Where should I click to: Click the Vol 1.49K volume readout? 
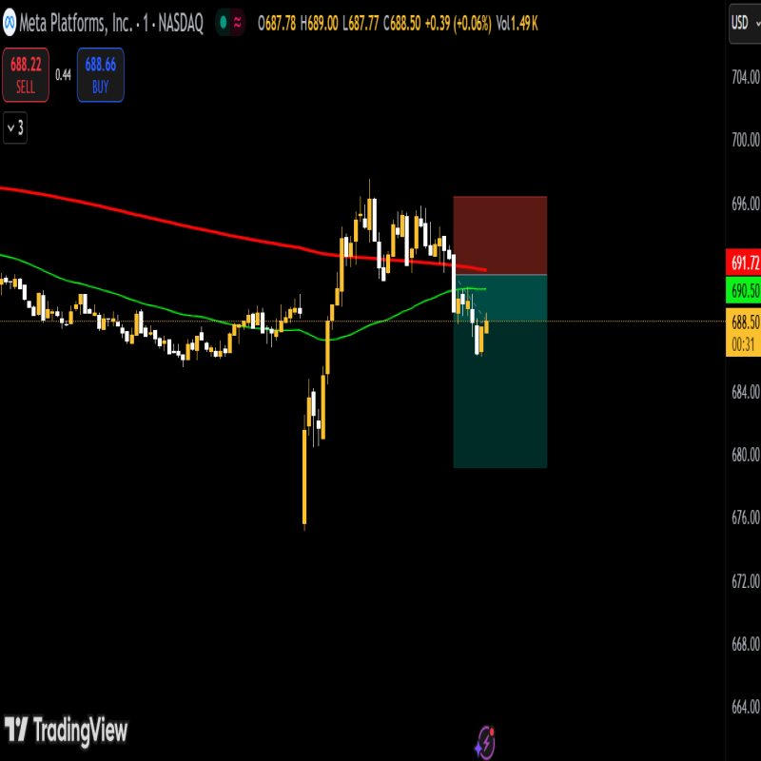517,23
